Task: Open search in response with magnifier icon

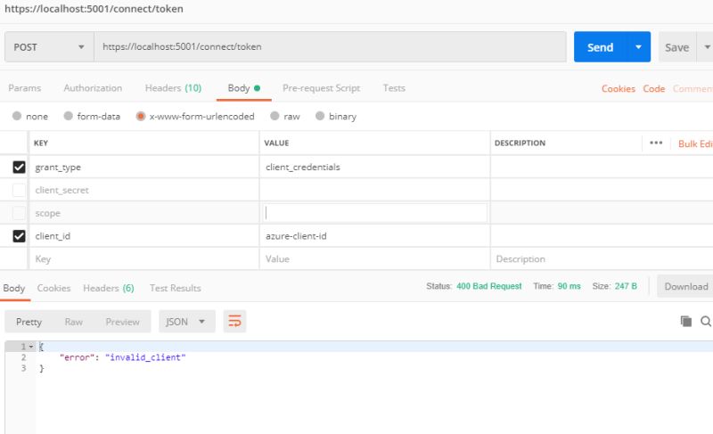Action: pyautogui.click(x=706, y=322)
